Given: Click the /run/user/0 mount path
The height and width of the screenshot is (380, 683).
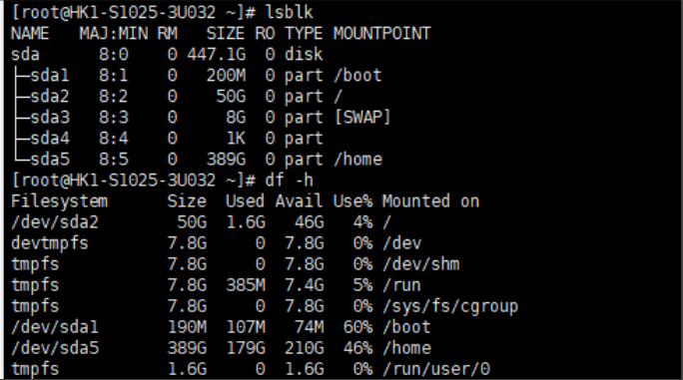Looking at the screenshot, I should (x=436, y=369).
